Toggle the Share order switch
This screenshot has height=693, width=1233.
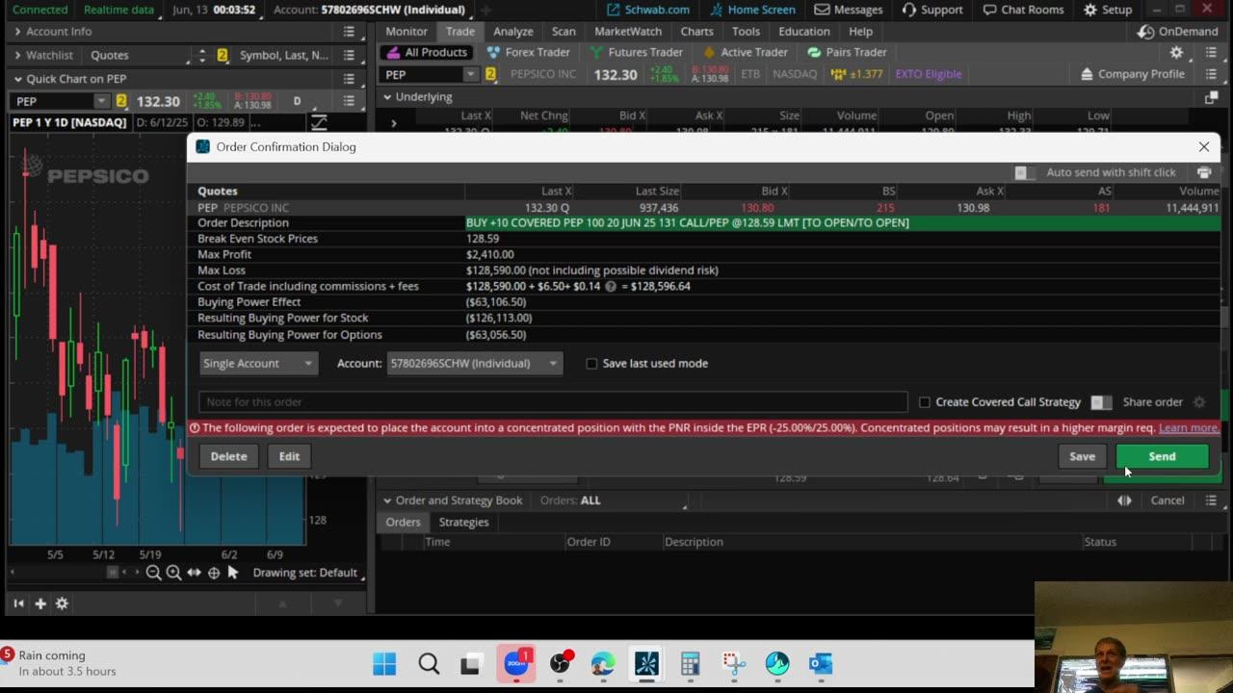1101,402
